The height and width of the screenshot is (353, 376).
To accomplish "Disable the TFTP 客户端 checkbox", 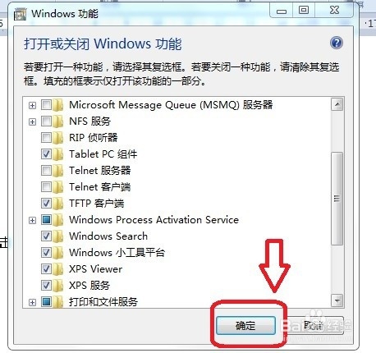I will [x=46, y=204].
